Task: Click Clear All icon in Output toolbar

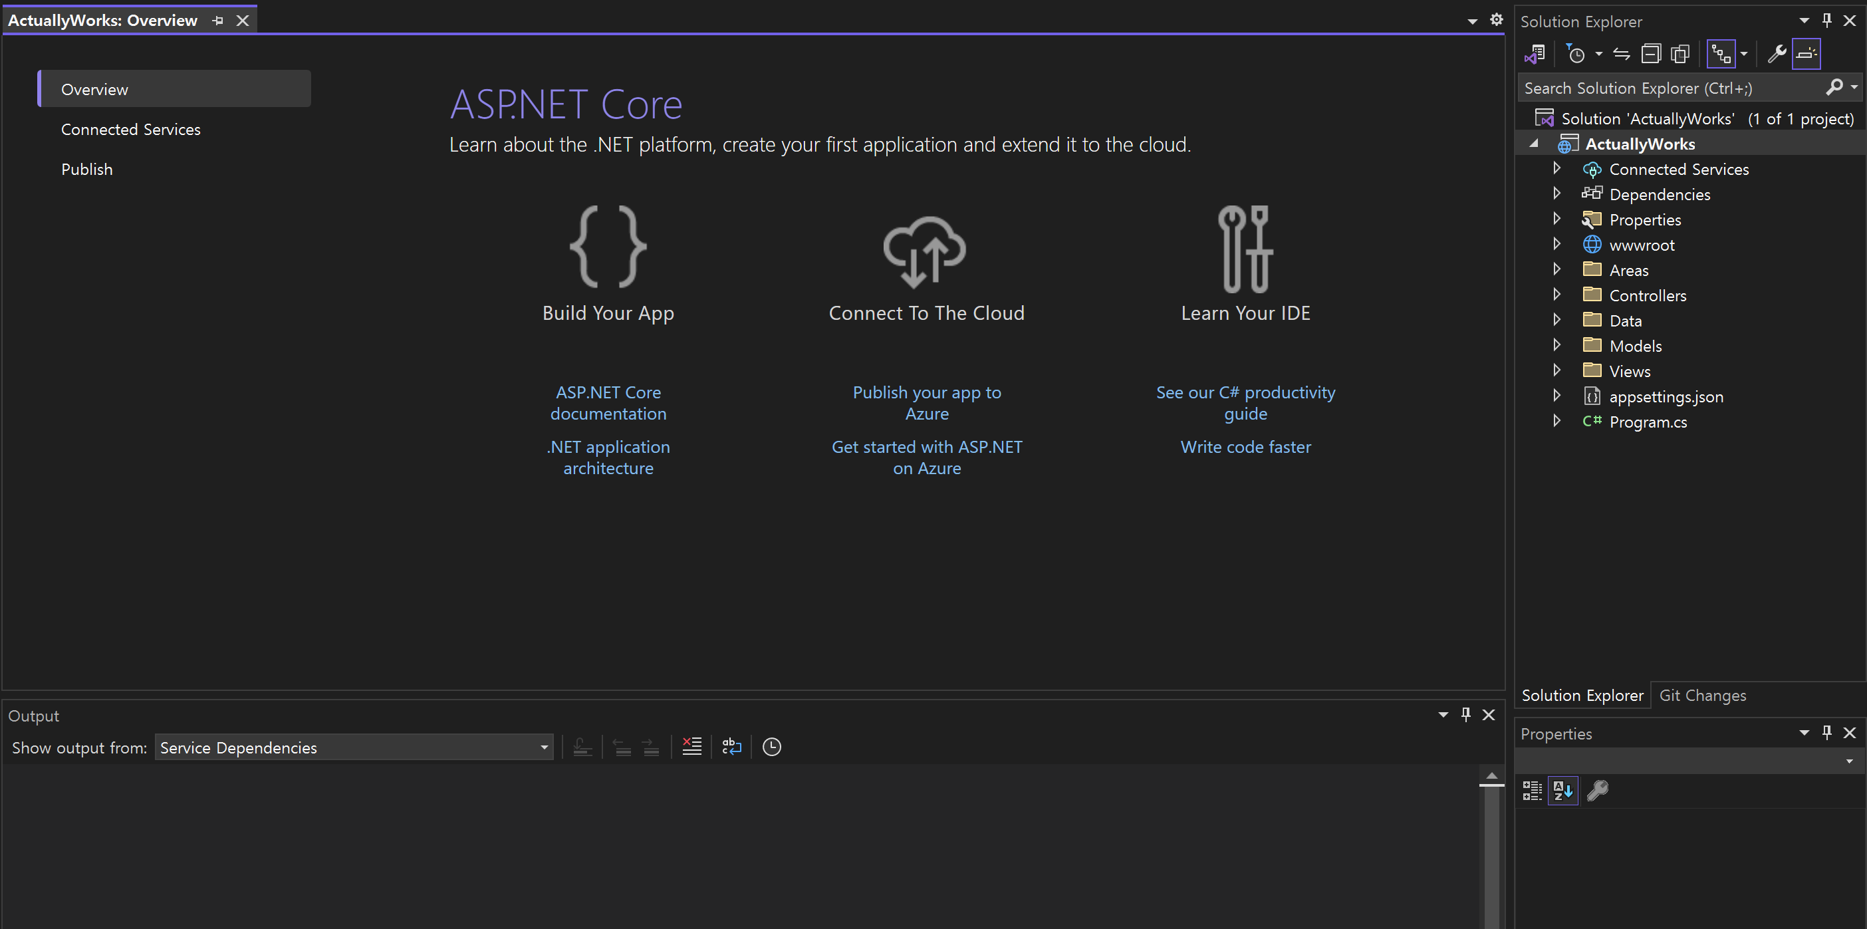Action: (691, 746)
